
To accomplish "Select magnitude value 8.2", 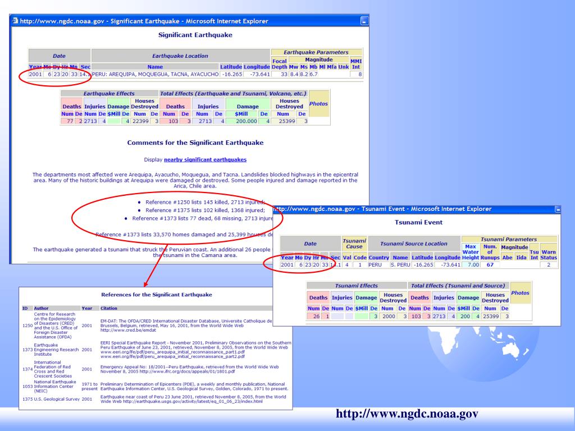I will 304,74.
